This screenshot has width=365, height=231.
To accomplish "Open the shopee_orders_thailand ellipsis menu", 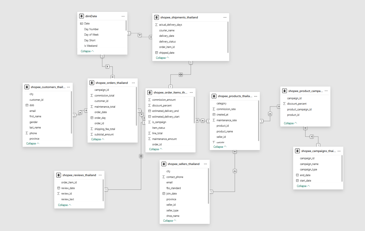I will (x=133, y=83).
